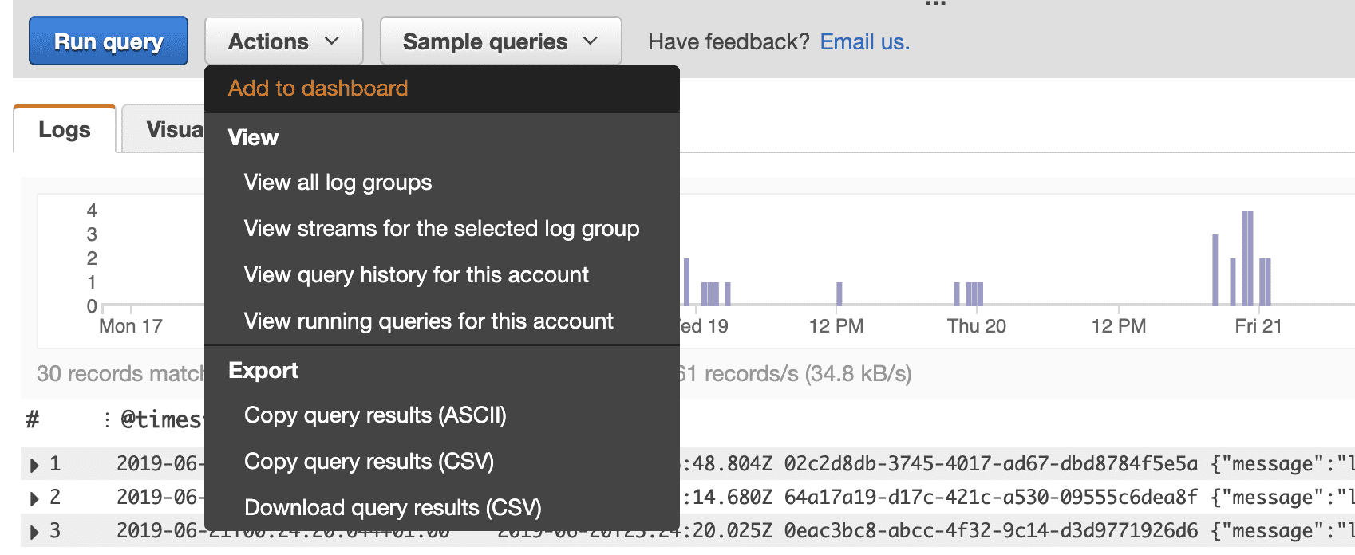Click the Fri 21 axis label
The height and width of the screenshot is (555, 1355).
[x=1258, y=326]
